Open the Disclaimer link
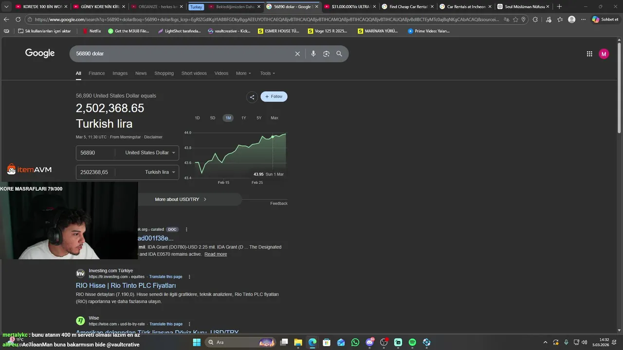This screenshot has height=350, width=623. (x=153, y=137)
